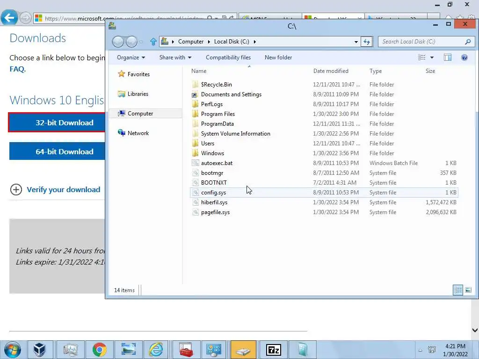The image size is (479, 359).
Task: Select the pagefile.sys file
Action: (324, 212)
